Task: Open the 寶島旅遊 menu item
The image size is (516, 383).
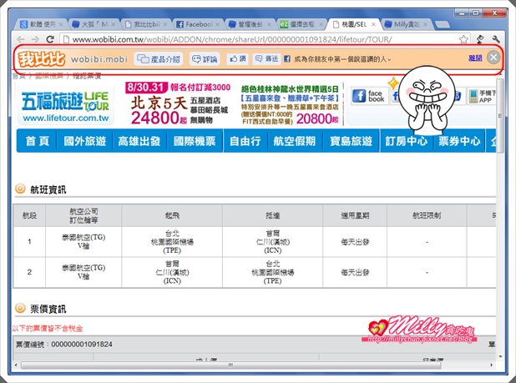Action: pyautogui.click(x=352, y=141)
